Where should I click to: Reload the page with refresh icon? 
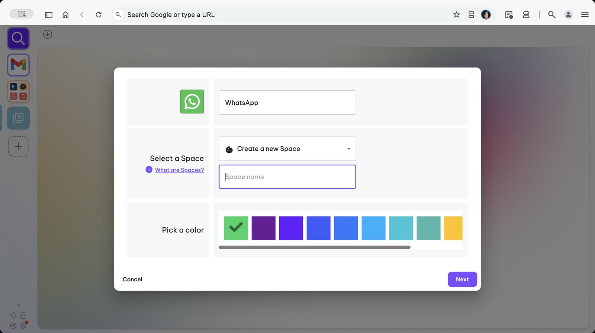coord(99,15)
